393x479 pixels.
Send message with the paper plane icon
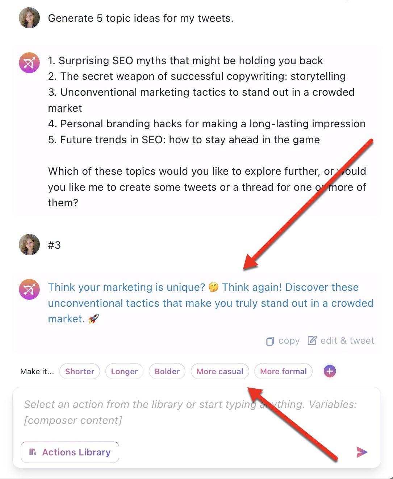[x=361, y=452]
